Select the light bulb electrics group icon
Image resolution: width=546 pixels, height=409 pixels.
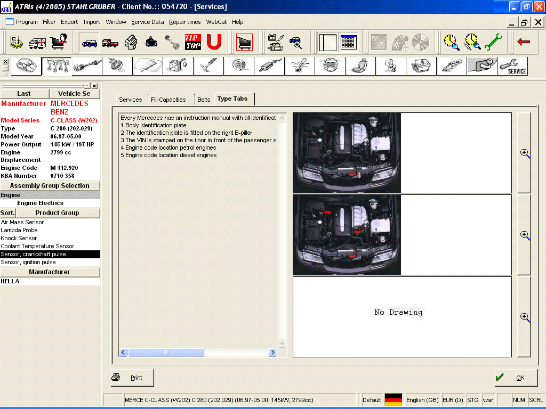pyautogui.click(x=391, y=66)
